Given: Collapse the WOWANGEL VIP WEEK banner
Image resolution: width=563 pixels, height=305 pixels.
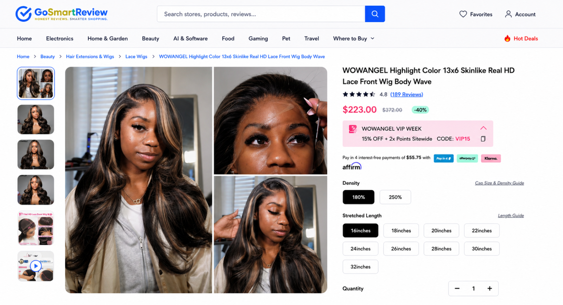Looking at the screenshot, I should point(483,128).
